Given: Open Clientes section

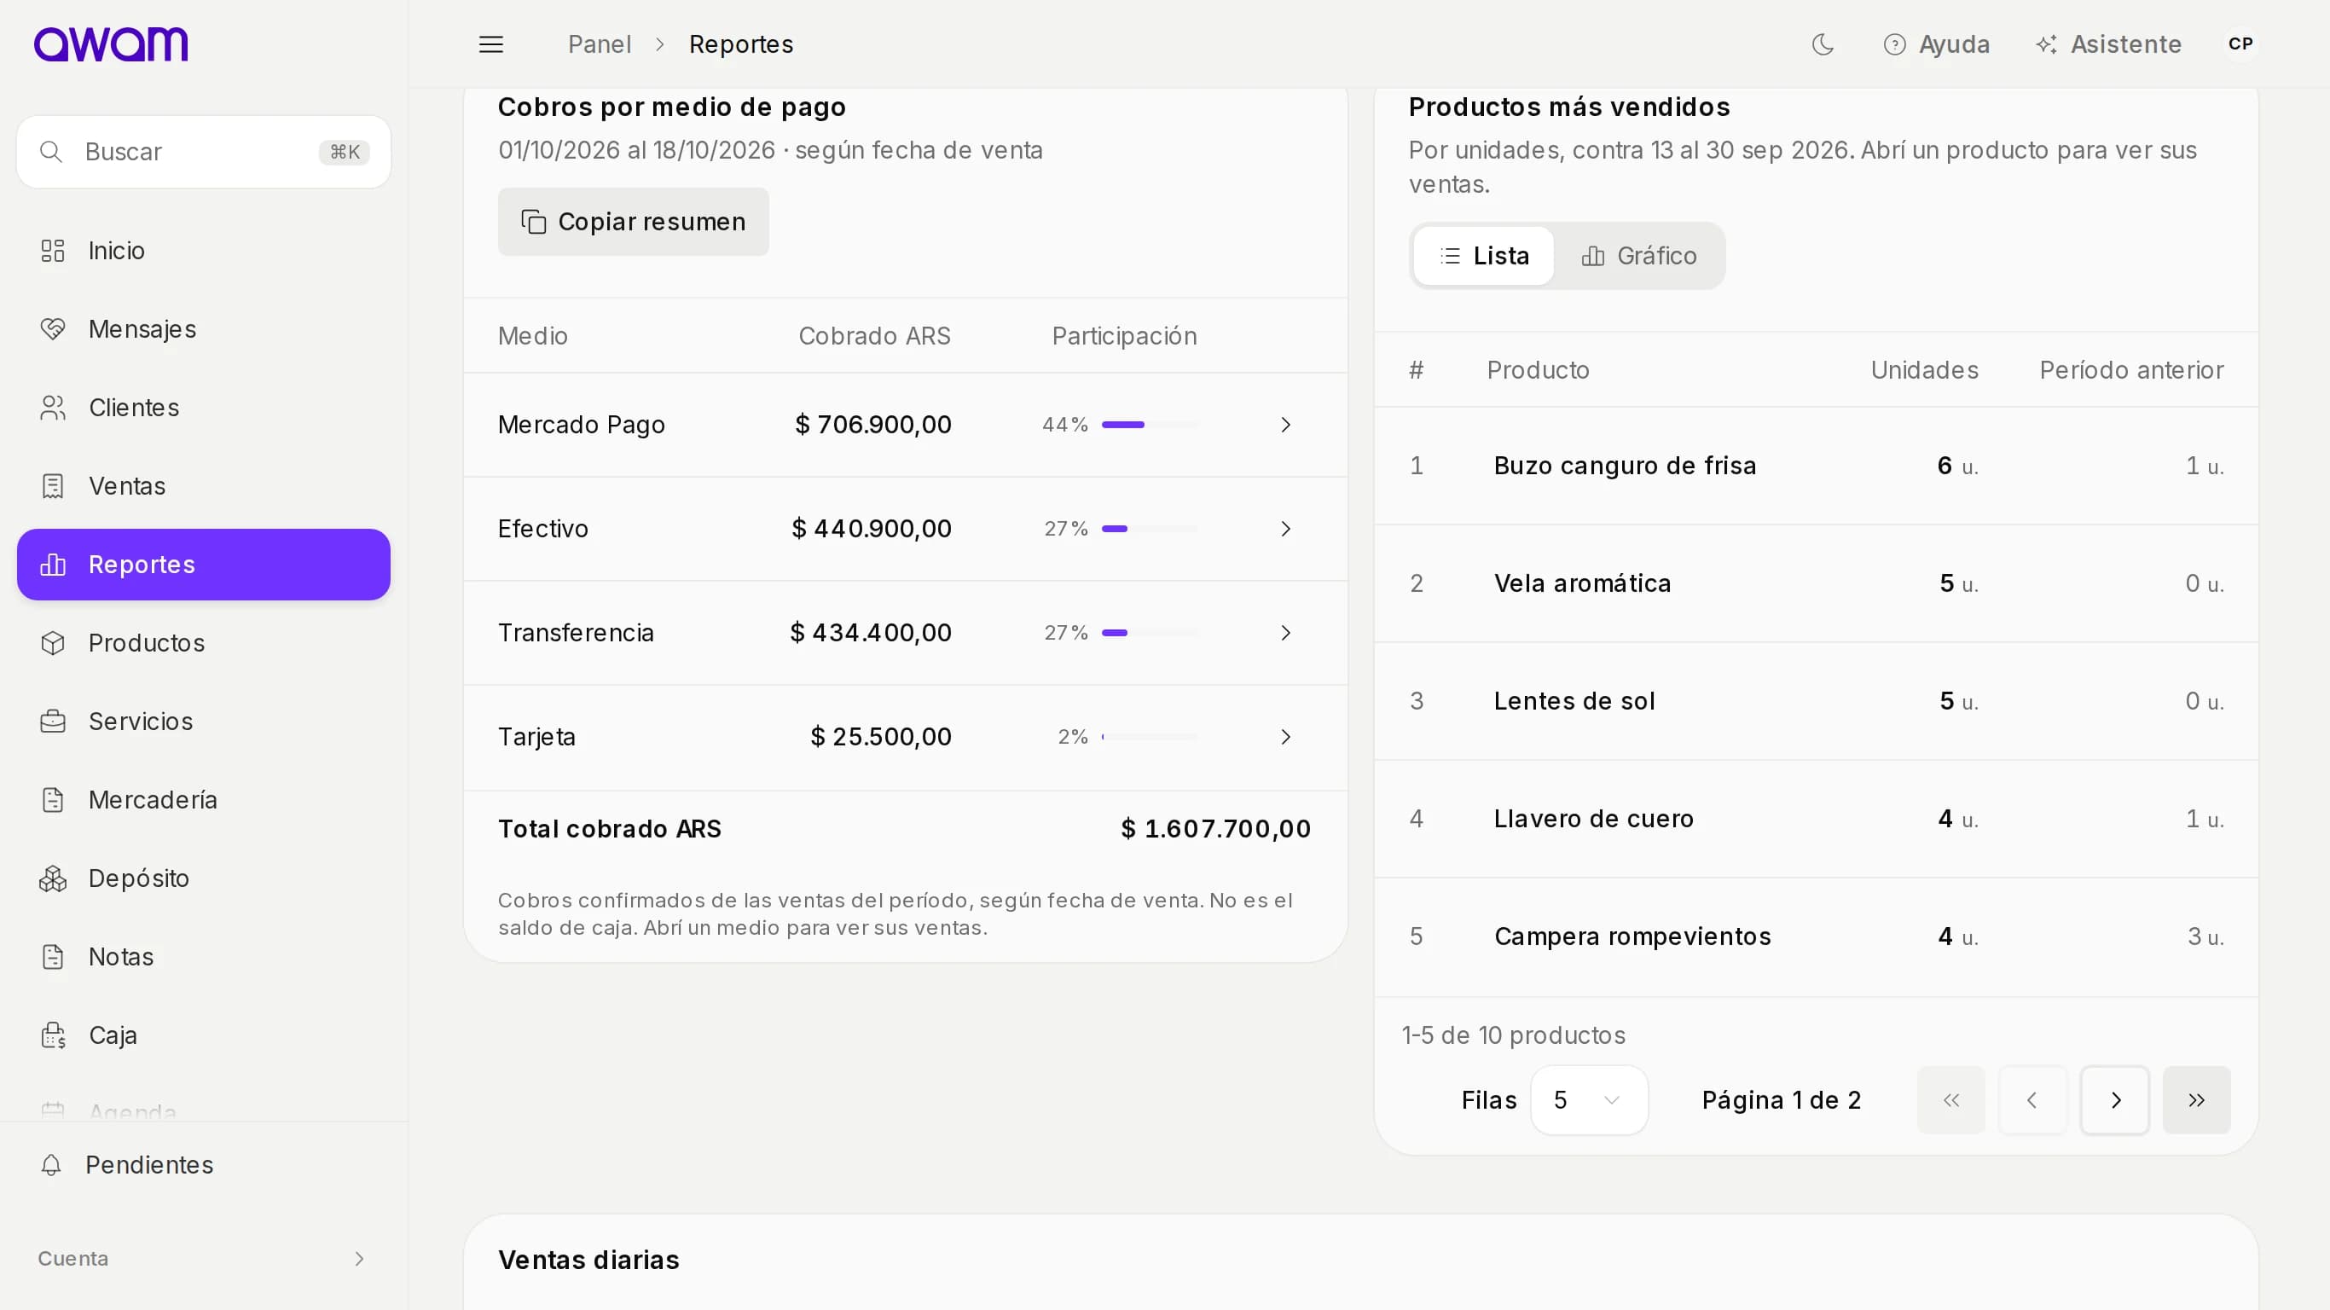Looking at the screenshot, I should pyautogui.click(x=204, y=408).
